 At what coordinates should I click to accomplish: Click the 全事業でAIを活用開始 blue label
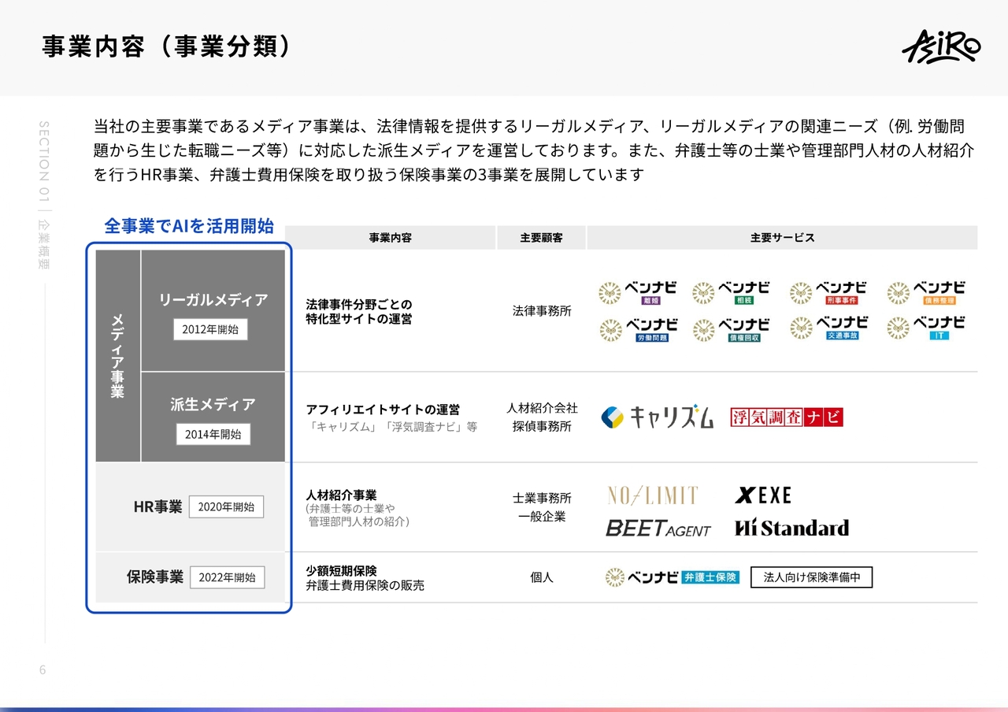click(189, 226)
